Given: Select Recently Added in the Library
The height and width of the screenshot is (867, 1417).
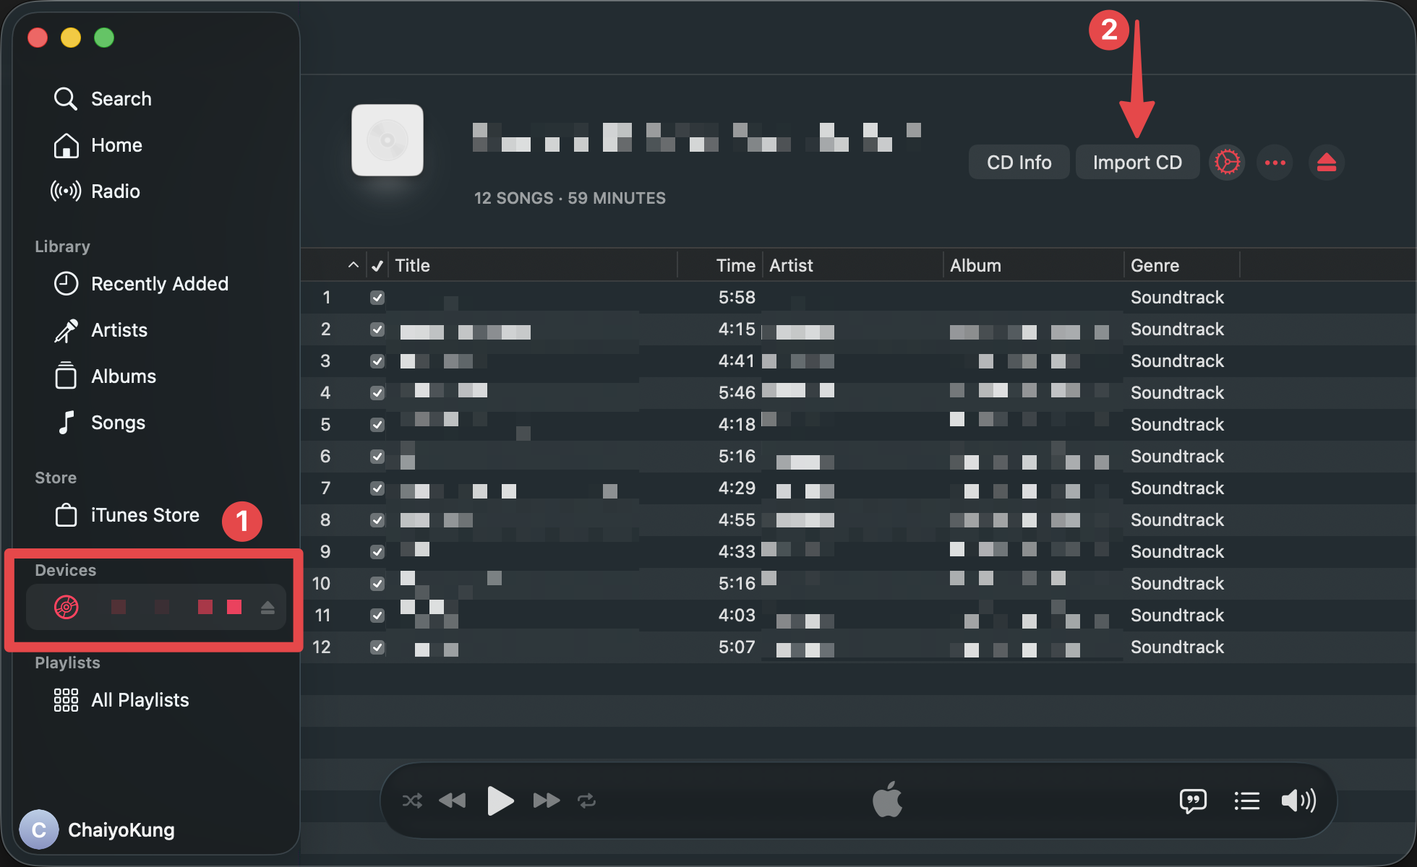Looking at the screenshot, I should [x=159, y=283].
